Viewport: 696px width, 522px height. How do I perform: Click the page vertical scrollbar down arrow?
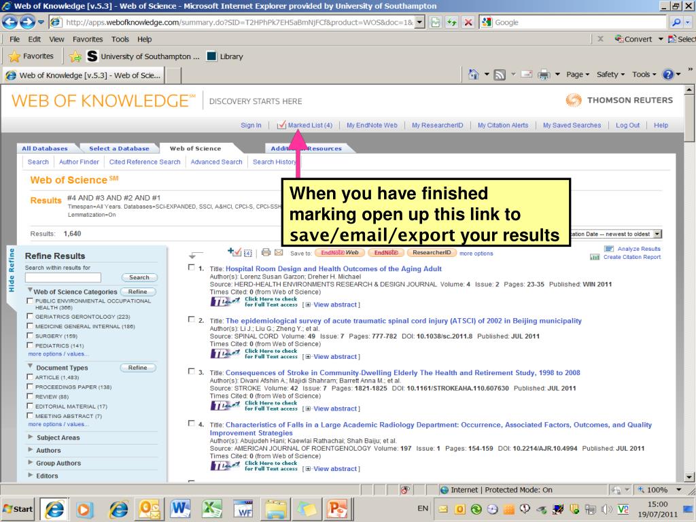689,477
